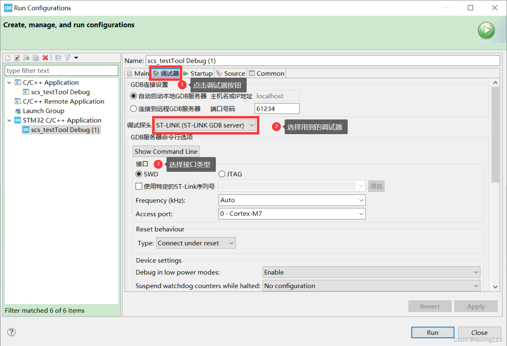Click the New prototype configuration icon

[x=17, y=58]
